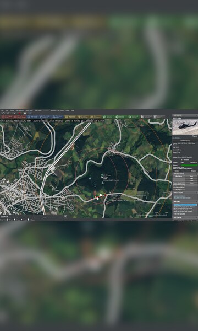Click the Auto Engage Target button
198x331 pixels.
(x=7, y=117)
